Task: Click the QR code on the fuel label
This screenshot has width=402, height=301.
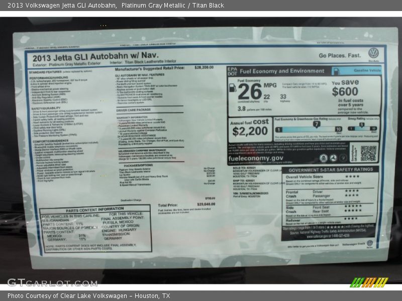Action: 368,154
